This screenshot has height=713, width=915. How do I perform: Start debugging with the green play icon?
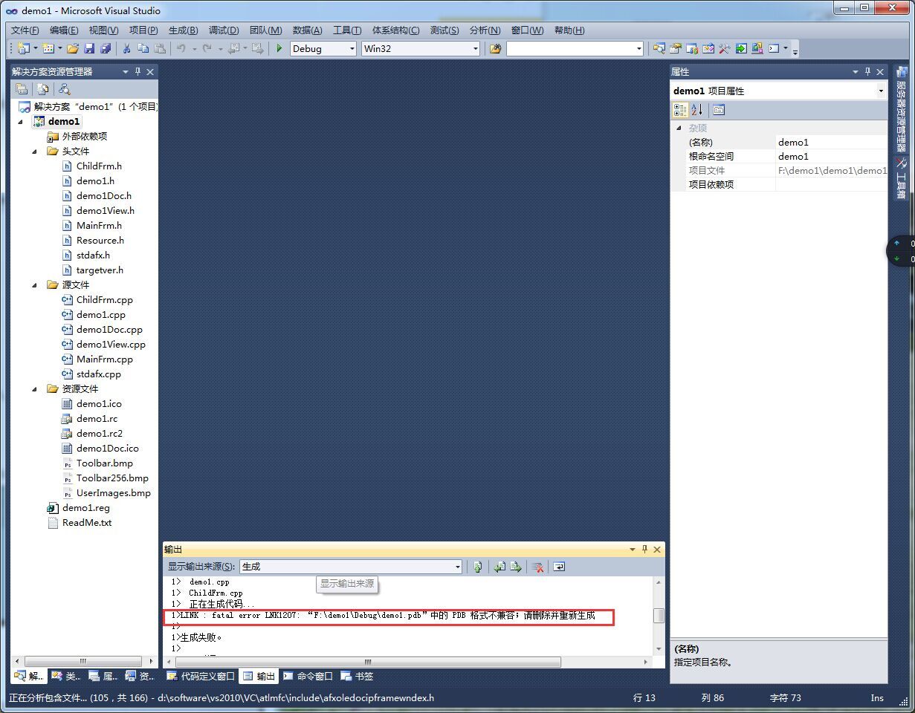[x=279, y=48]
